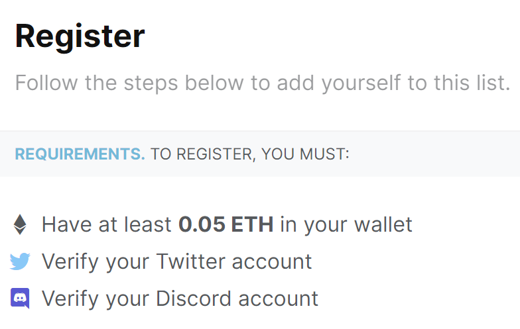Open the Verify your Twitter account step

tap(176, 262)
